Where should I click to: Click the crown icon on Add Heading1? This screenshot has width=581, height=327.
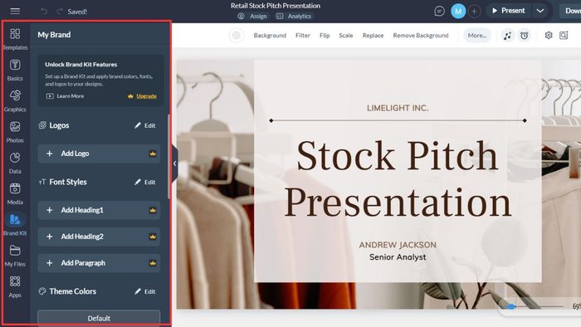[153, 210]
